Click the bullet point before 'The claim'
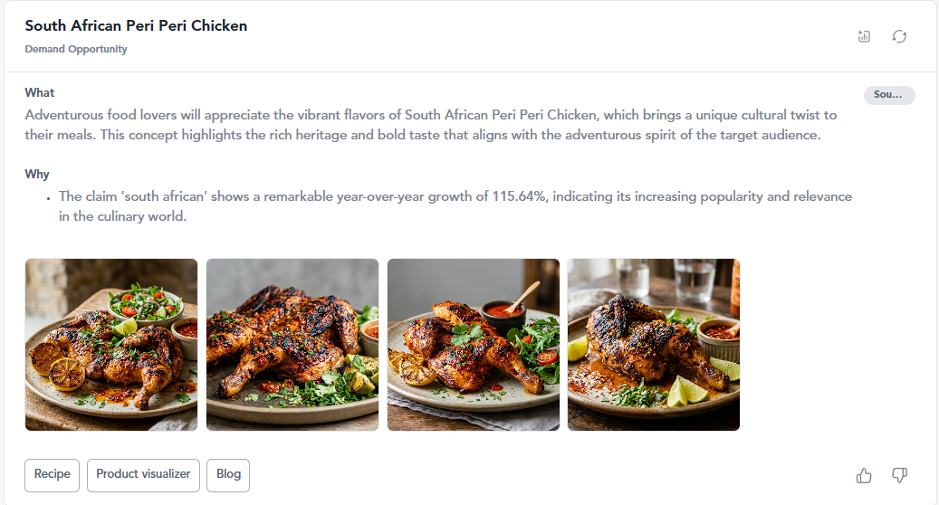The width and height of the screenshot is (939, 505). (49, 198)
